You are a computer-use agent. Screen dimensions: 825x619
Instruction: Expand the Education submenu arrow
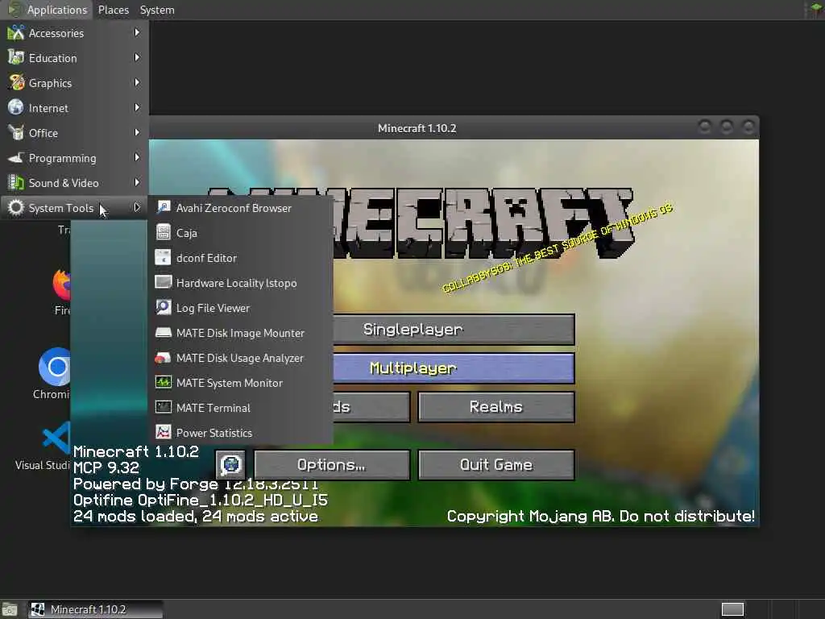[x=137, y=57]
